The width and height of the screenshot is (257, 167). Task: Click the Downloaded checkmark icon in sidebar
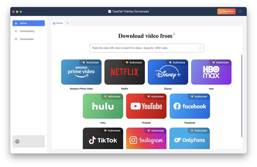pyautogui.click(x=16, y=39)
